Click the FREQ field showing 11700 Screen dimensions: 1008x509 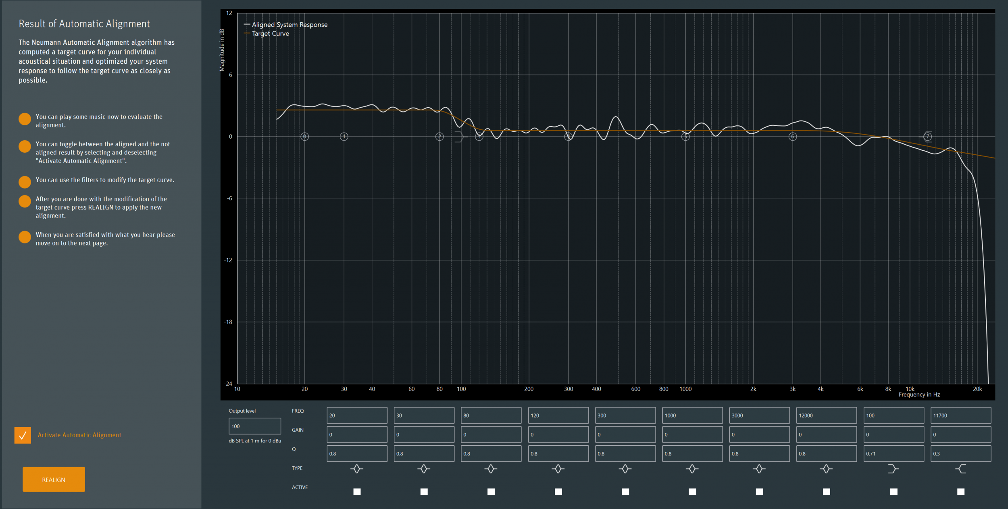coord(961,415)
